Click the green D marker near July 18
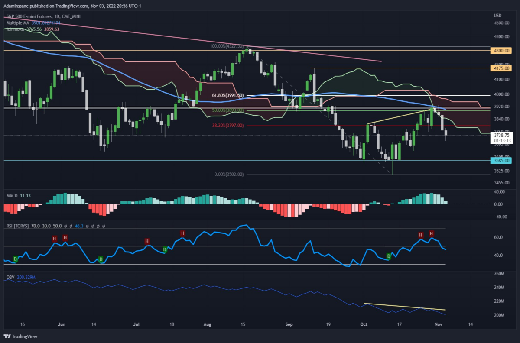 (x=165, y=249)
